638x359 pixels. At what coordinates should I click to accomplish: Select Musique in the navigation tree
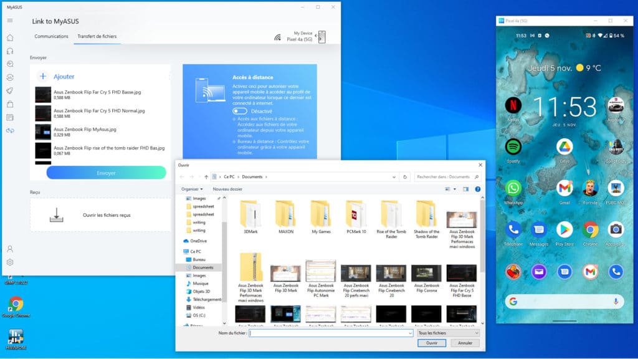point(200,284)
